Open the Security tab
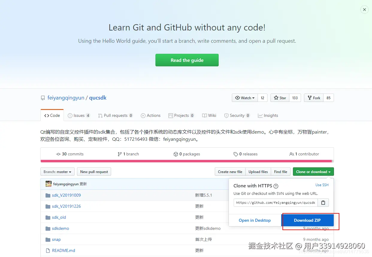 click(x=237, y=115)
